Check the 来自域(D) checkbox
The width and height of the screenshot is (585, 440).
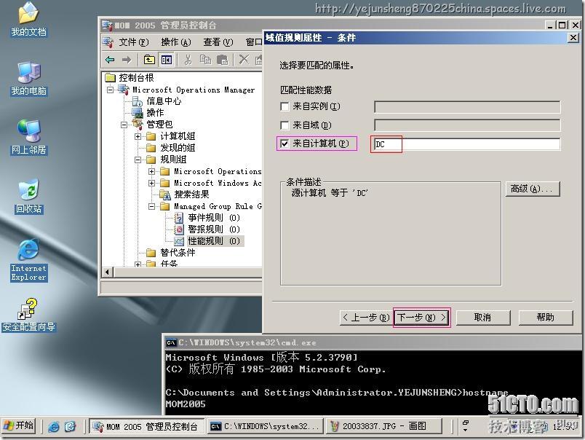pos(284,125)
